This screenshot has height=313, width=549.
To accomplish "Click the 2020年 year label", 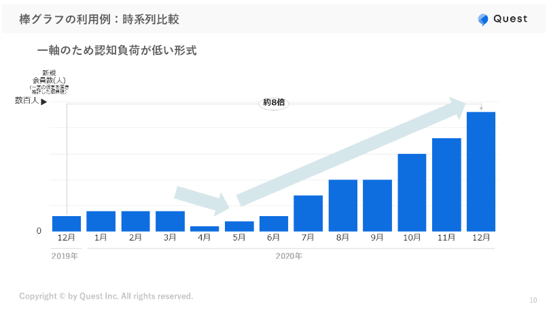I will click(x=289, y=256).
